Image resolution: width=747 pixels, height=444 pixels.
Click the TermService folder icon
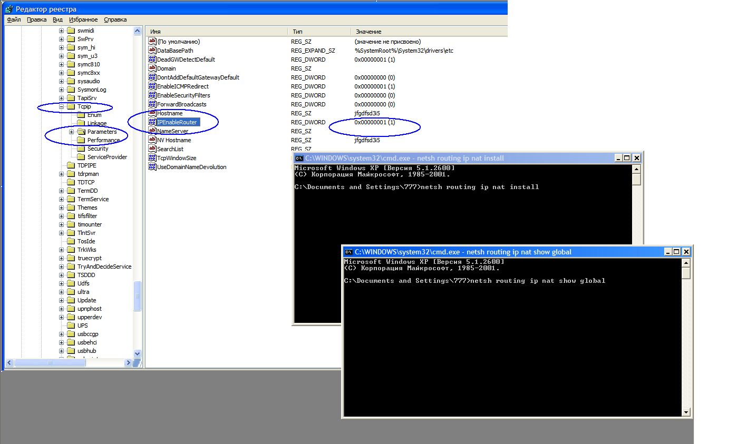pyautogui.click(x=71, y=199)
